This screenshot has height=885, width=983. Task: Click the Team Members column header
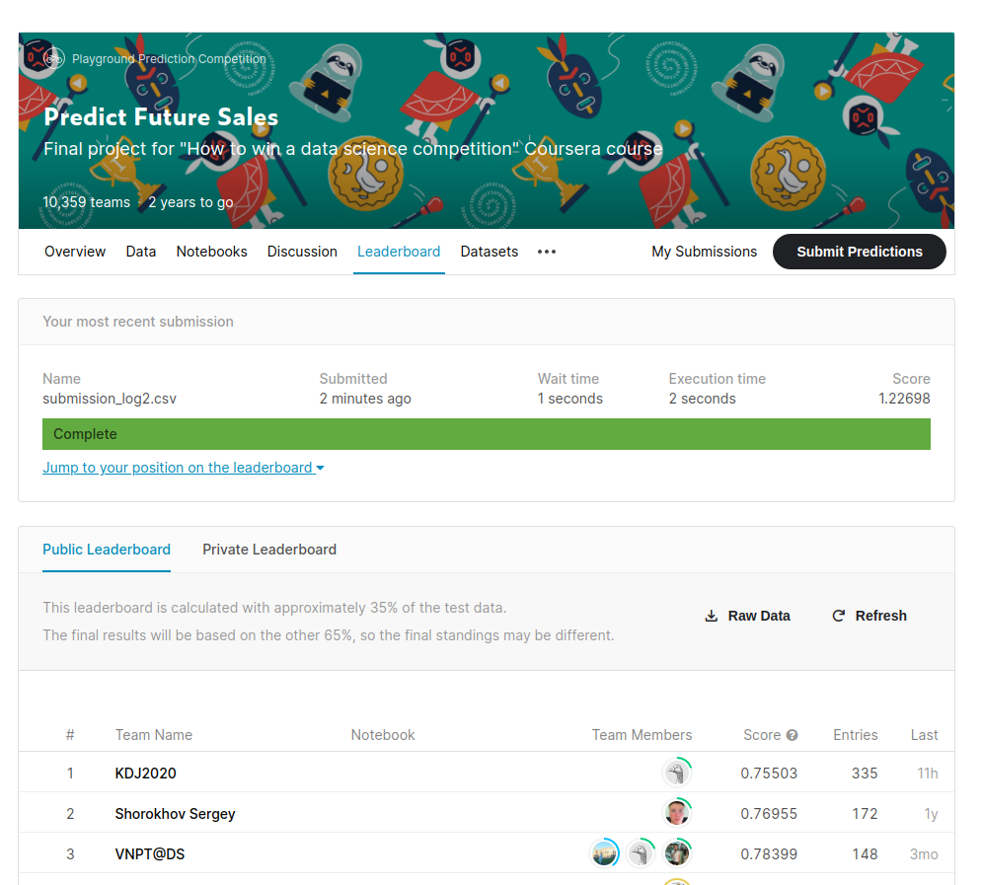(642, 735)
